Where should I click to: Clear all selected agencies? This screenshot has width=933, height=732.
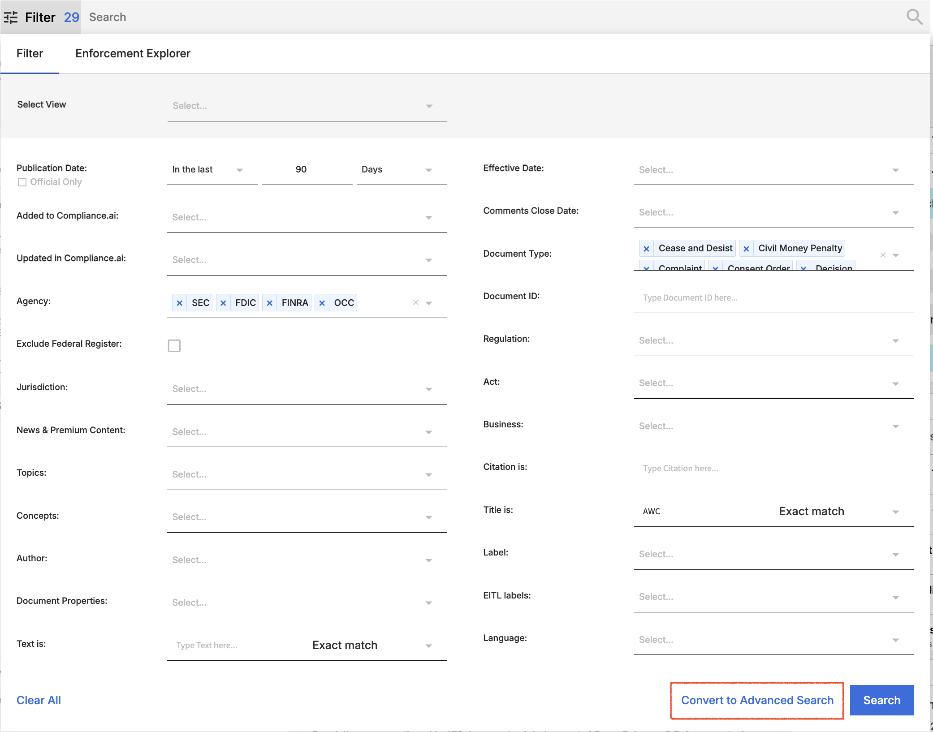pos(416,303)
